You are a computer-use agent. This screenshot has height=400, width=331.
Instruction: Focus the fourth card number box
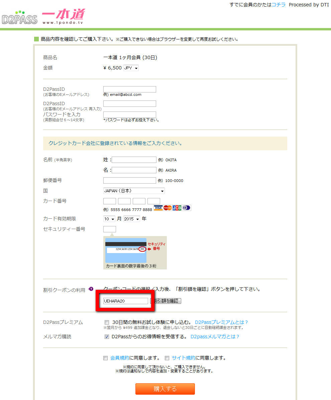pyautogui.click(x=154, y=201)
